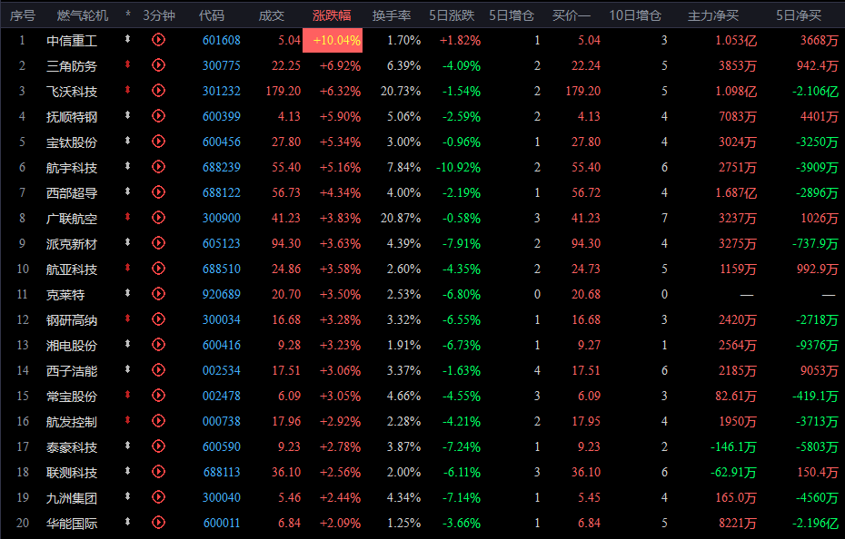Open stock code 601608 link
The image size is (845, 539).
[222, 41]
